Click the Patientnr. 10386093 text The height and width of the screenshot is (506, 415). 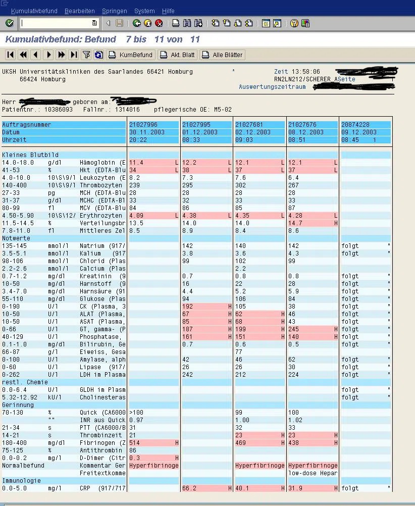37,110
